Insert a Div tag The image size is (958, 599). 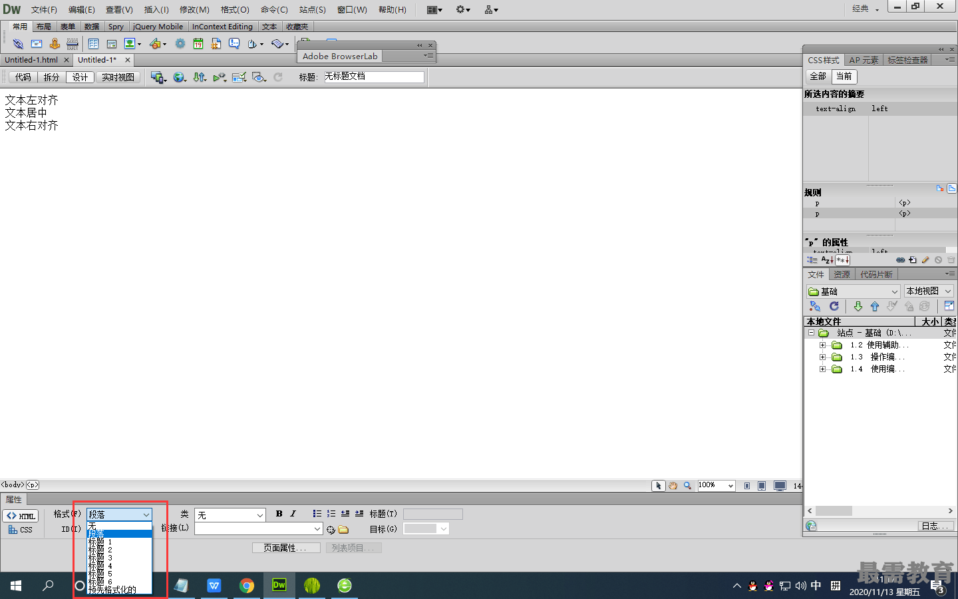(x=112, y=44)
